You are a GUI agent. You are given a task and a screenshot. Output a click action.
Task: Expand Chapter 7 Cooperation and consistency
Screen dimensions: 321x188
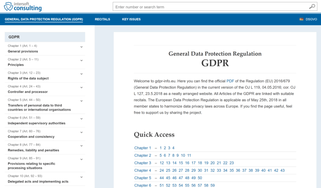coord(45,134)
